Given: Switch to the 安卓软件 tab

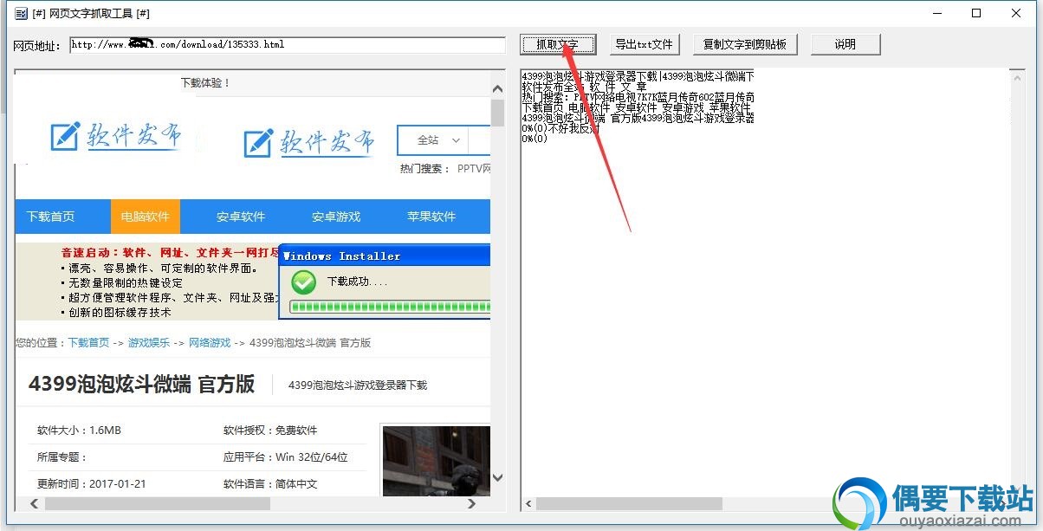Looking at the screenshot, I should click(x=241, y=217).
